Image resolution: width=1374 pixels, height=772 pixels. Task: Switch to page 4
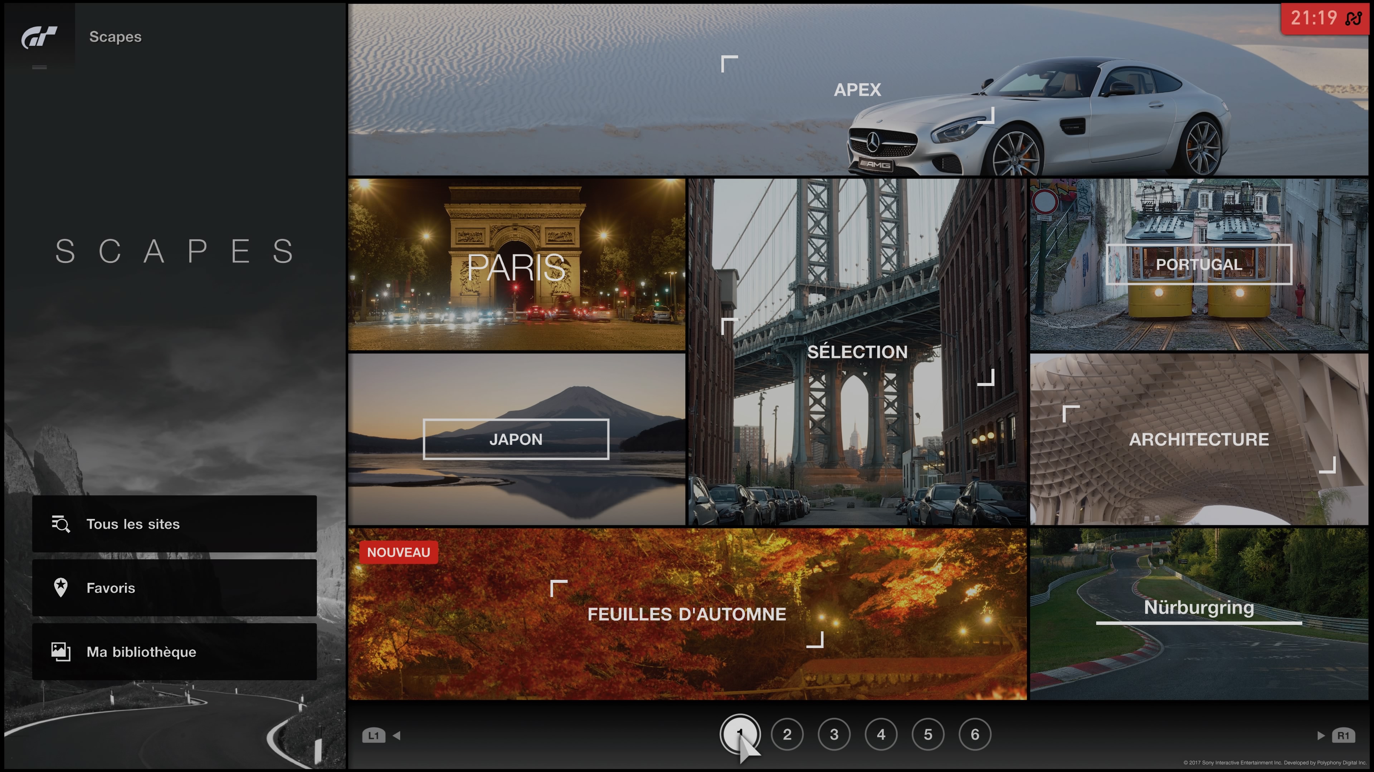(881, 734)
